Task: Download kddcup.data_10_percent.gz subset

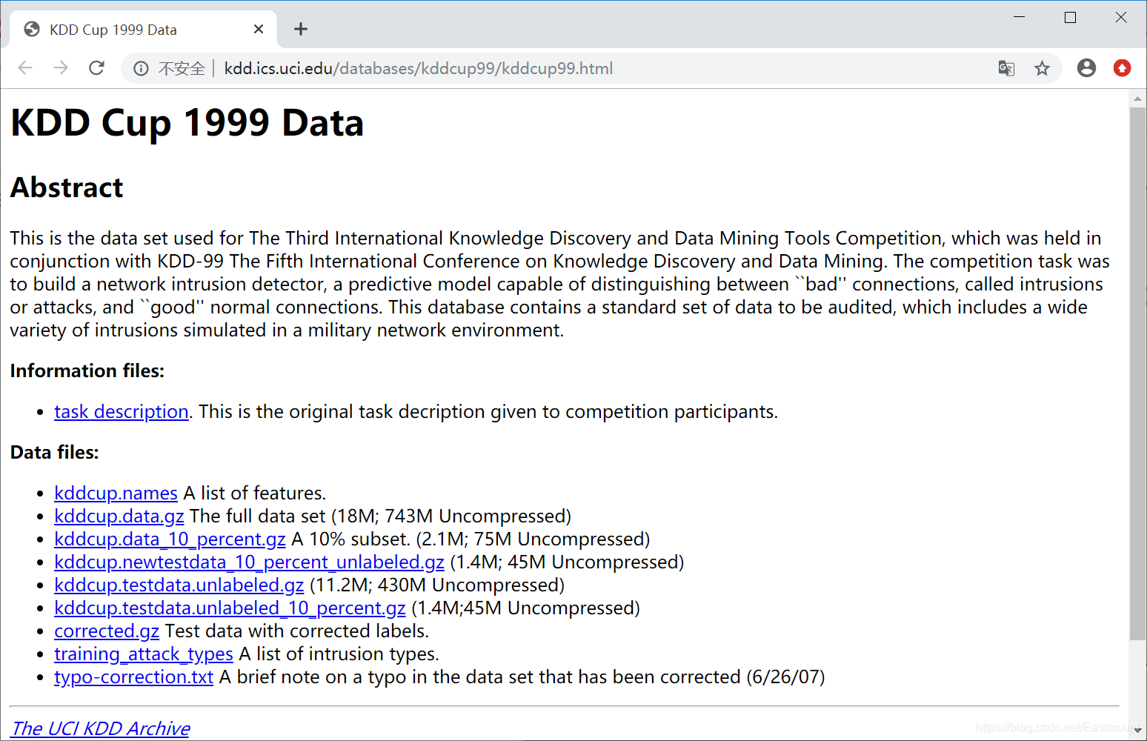Action: coord(170,539)
